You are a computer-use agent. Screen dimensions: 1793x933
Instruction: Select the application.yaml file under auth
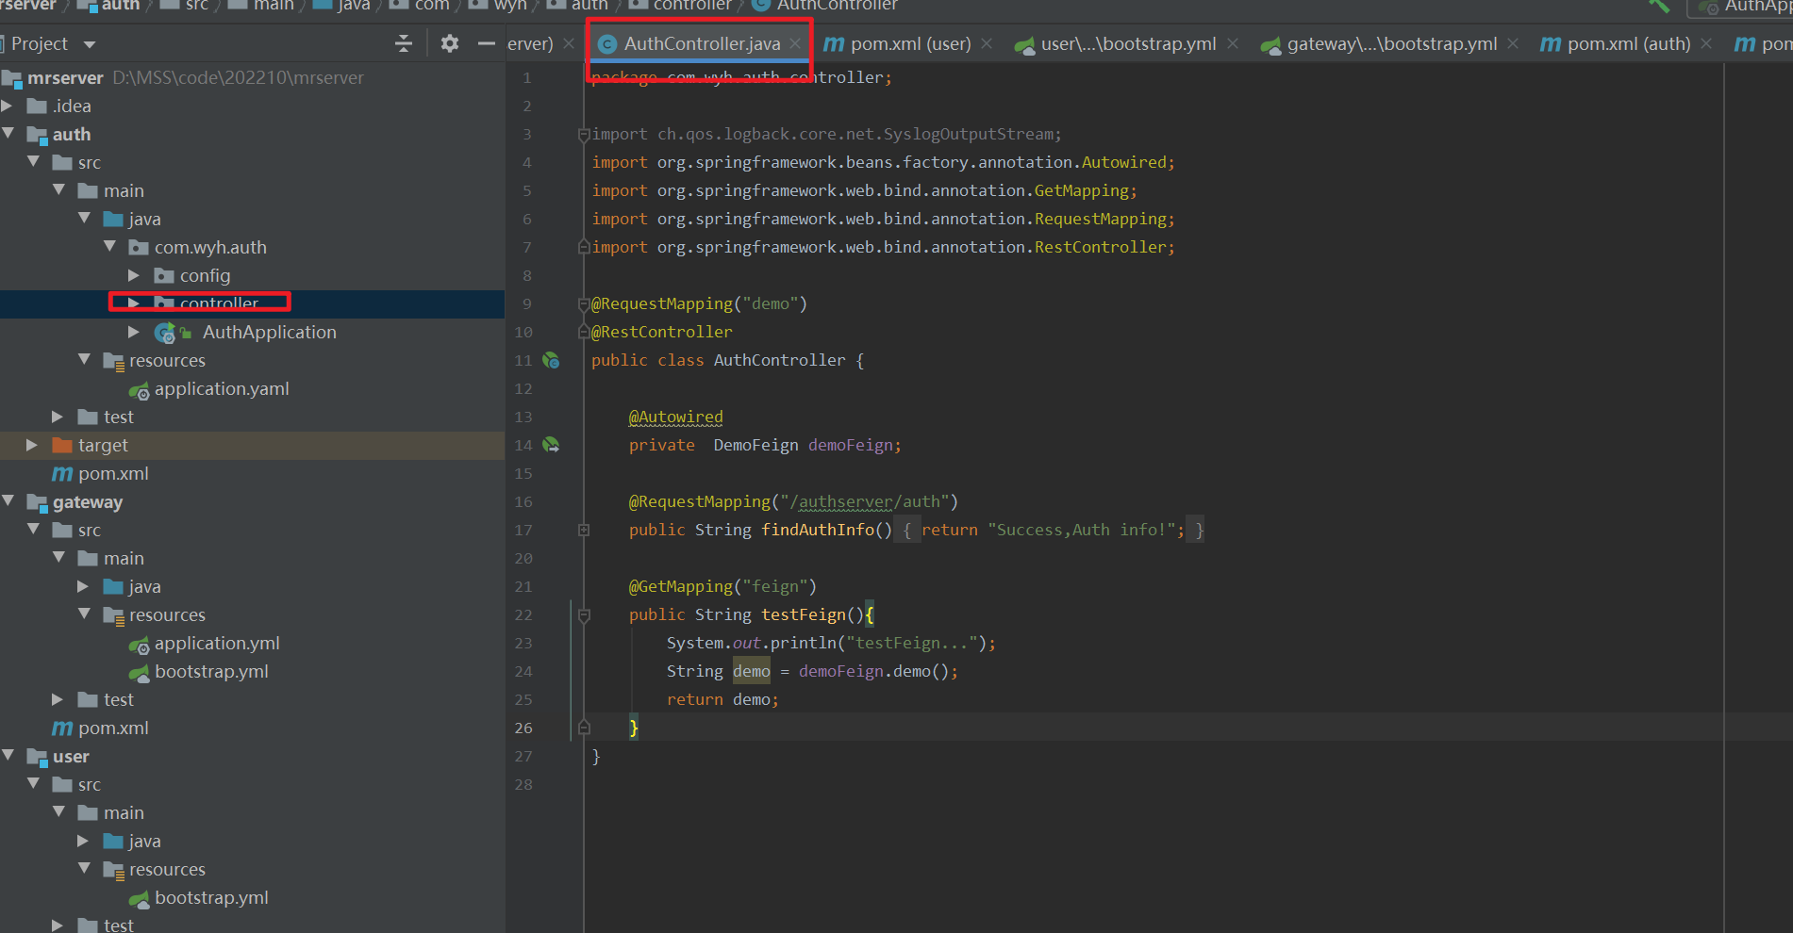[222, 388]
